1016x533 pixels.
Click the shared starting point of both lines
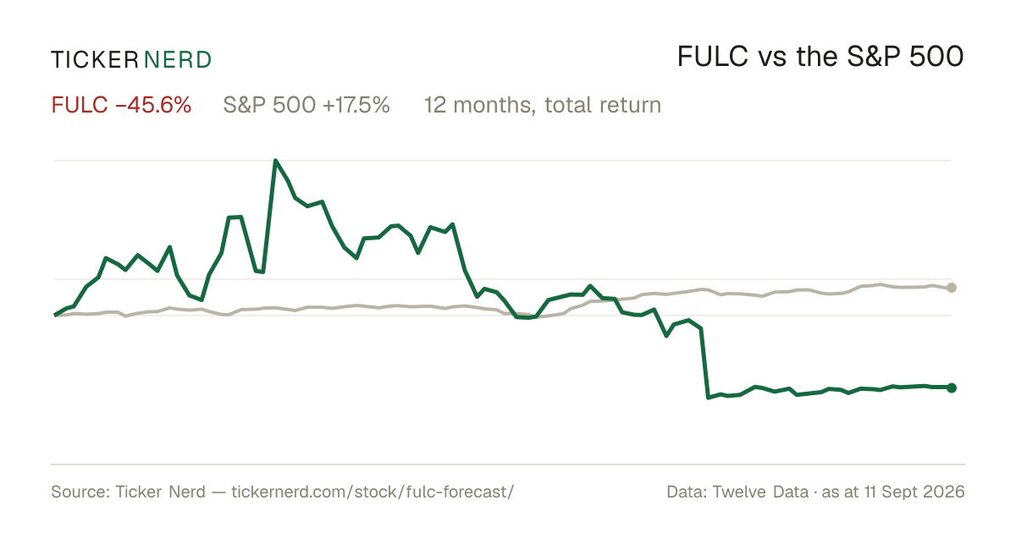pyautogui.click(x=55, y=315)
